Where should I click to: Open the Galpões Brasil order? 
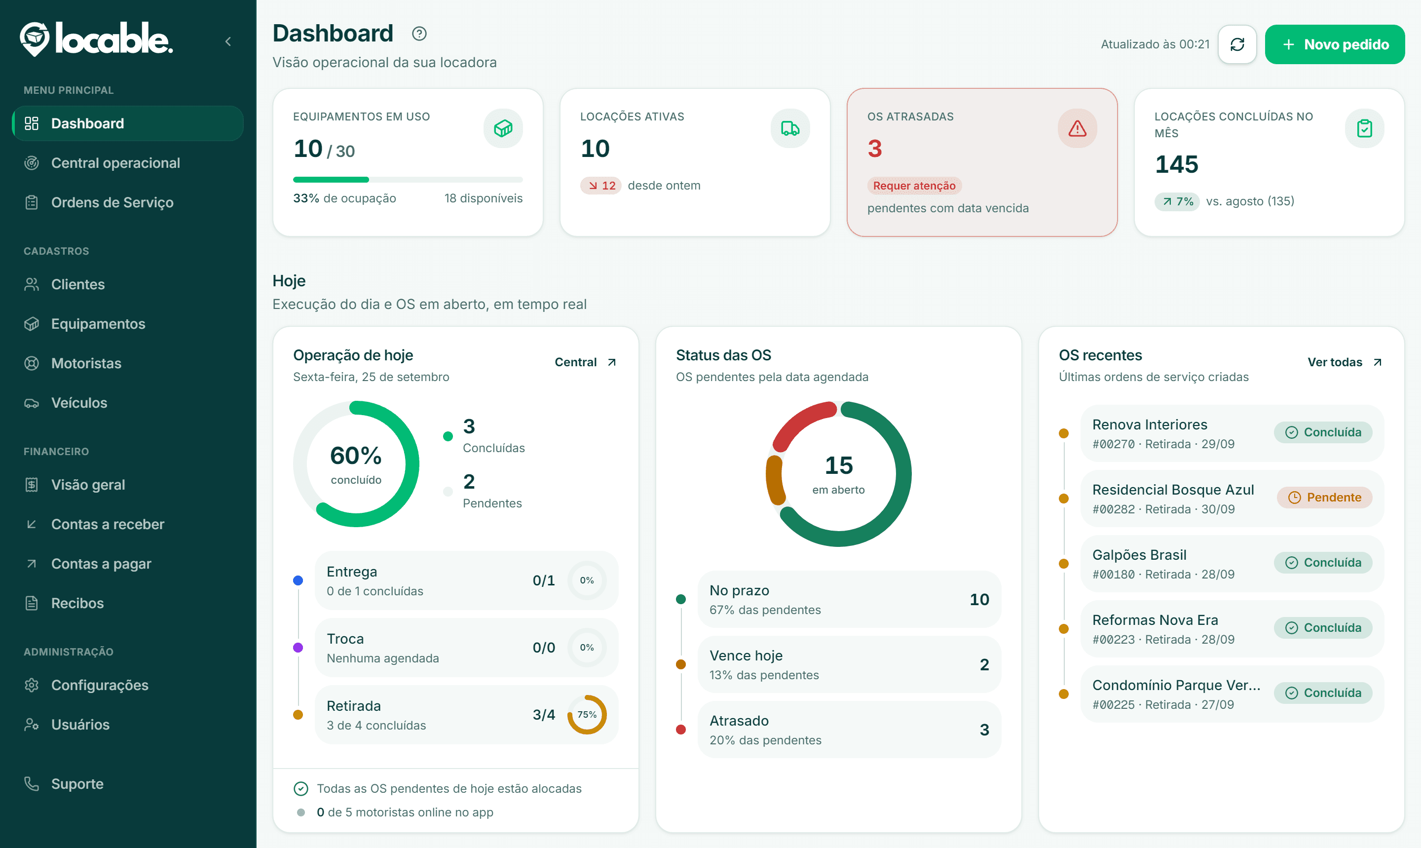pos(1232,563)
